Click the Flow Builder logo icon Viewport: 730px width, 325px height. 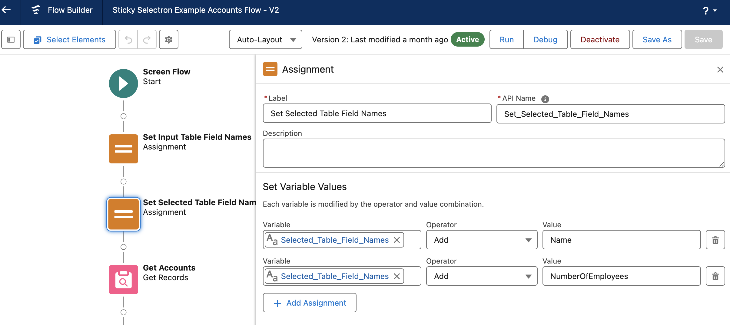pos(36,10)
